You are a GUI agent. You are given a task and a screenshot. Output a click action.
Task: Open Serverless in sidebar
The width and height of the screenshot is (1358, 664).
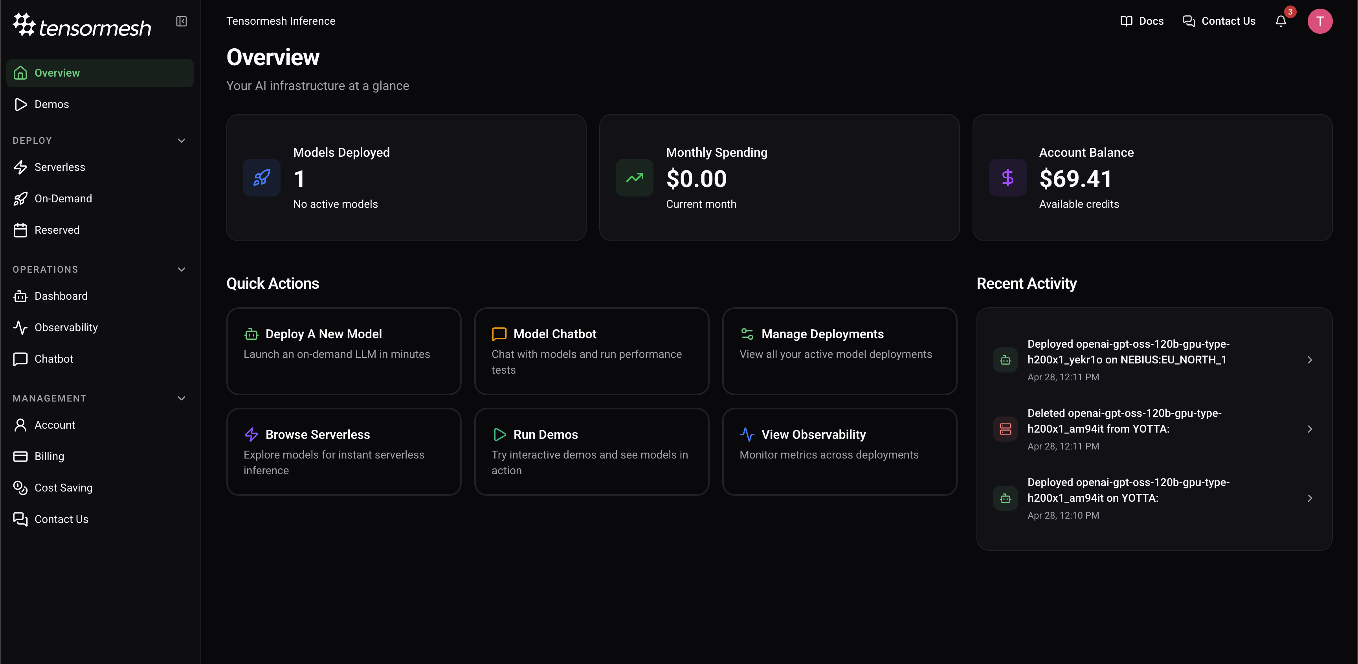[x=100, y=167]
